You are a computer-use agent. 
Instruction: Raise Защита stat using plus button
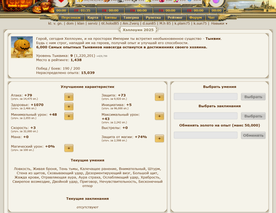pyautogui.click(x=159, y=97)
